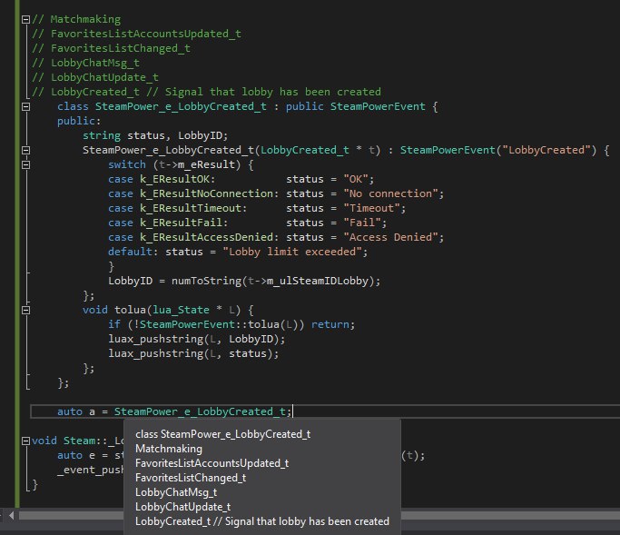Click 'luax_pushstring(L, status);' line

pyautogui.click(x=193, y=353)
